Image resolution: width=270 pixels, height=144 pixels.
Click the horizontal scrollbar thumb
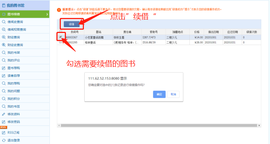point(159,125)
